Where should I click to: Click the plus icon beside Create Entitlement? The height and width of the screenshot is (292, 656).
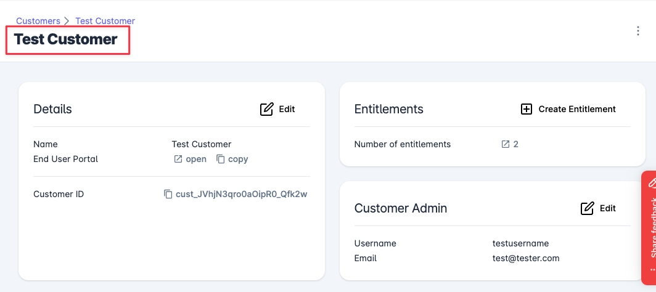(527, 109)
